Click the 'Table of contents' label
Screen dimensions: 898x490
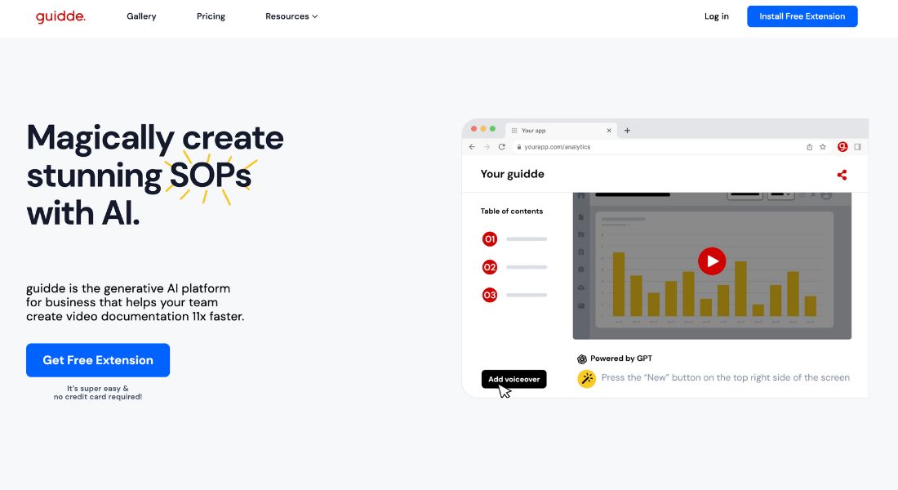pyautogui.click(x=511, y=211)
